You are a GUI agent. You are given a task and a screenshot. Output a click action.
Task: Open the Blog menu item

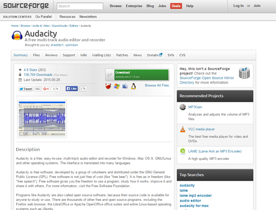(x=150, y=6)
